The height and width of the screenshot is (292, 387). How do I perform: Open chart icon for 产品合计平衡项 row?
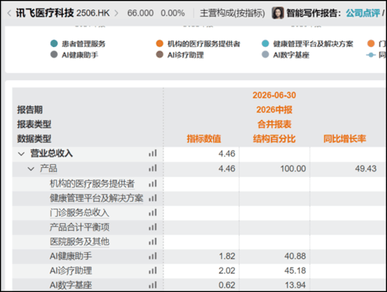(152, 227)
